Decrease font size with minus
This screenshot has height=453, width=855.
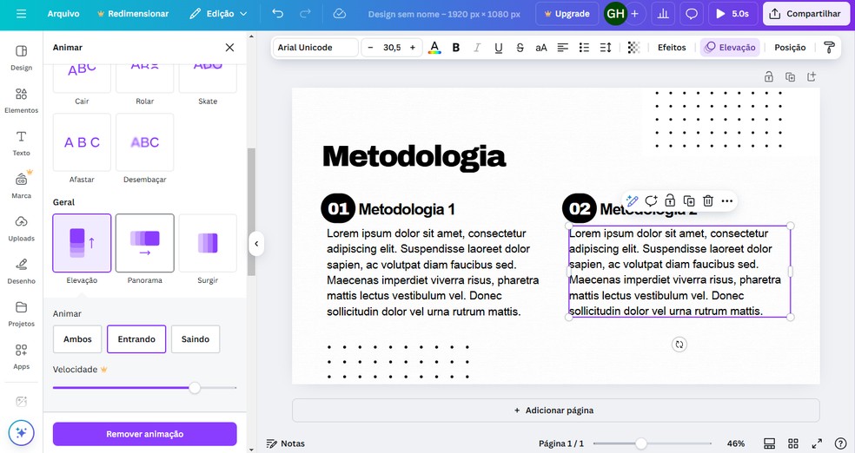[371, 48]
